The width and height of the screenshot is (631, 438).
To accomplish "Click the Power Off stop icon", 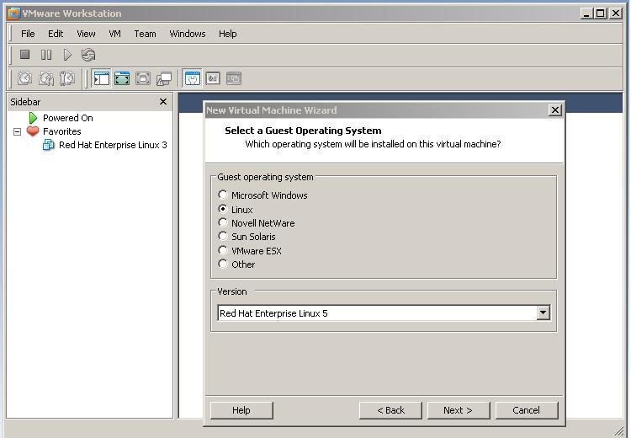I will (x=25, y=55).
